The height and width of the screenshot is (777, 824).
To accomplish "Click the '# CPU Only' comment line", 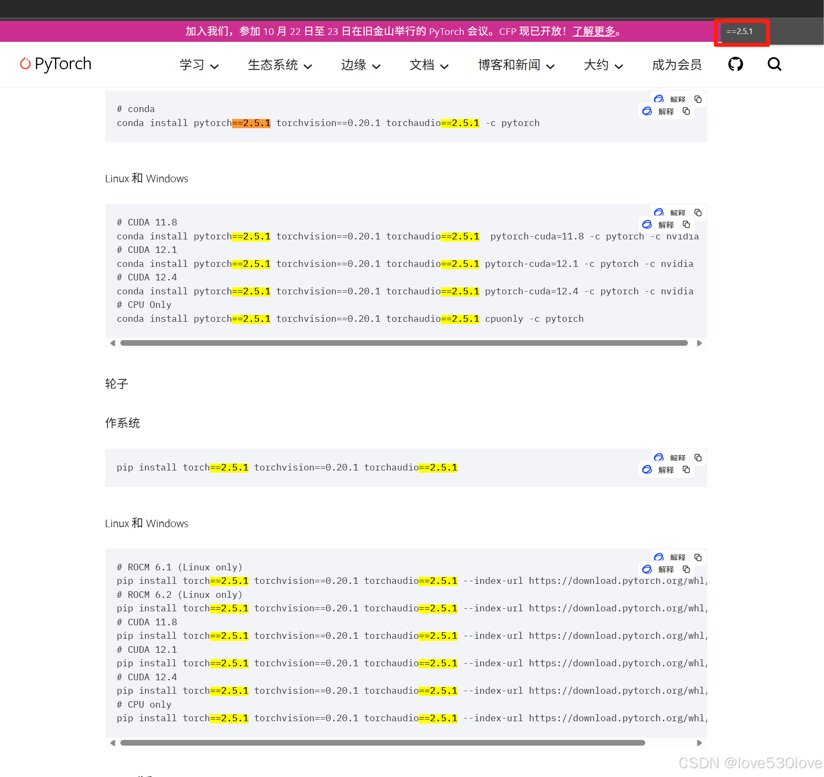I will (x=144, y=305).
